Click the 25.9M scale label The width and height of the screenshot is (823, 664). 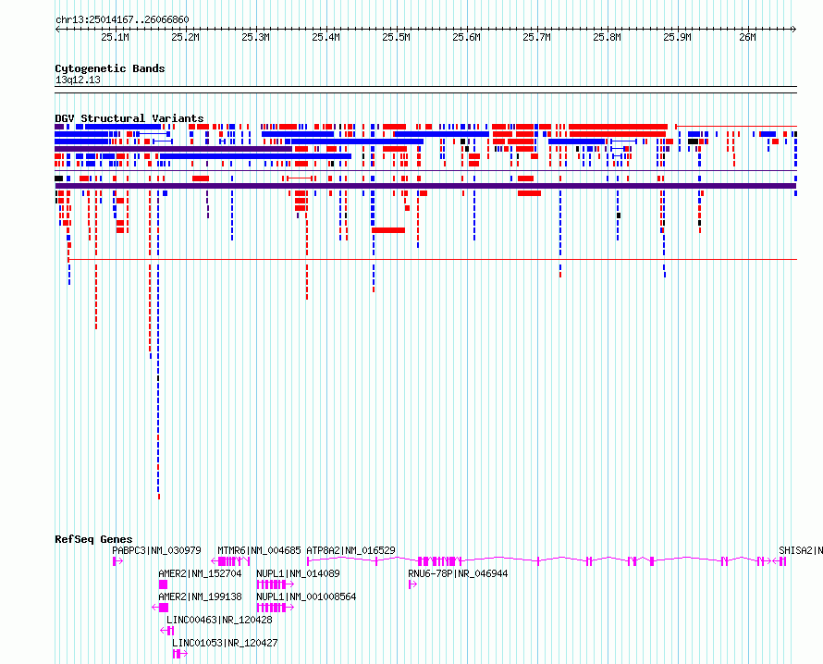(x=678, y=37)
